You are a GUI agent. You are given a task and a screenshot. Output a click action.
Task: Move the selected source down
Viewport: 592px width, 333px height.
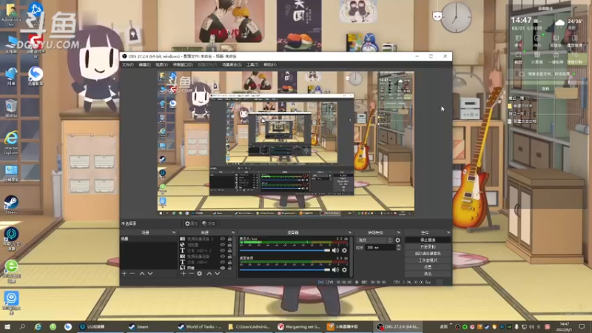click(218, 273)
